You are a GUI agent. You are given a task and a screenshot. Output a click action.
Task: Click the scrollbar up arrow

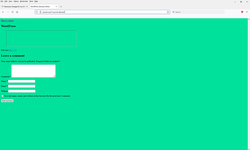pyautogui.click(x=249, y=19)
